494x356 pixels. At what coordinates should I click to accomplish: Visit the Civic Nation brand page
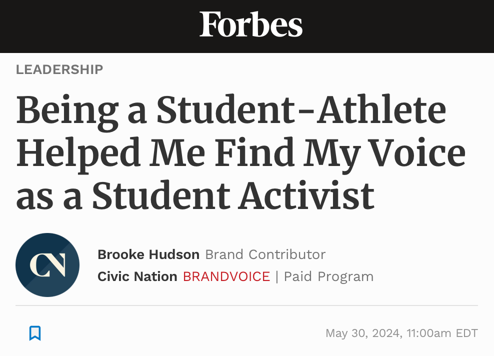[137, 276]
